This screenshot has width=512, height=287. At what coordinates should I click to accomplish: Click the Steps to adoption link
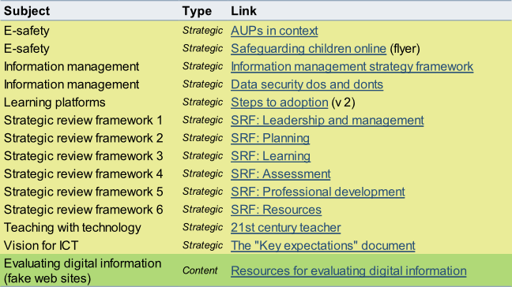click(280, 102)
